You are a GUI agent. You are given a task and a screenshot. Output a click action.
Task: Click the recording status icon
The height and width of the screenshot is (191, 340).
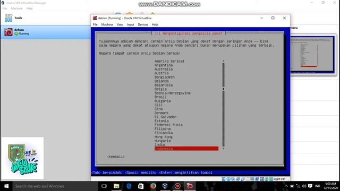click(x=257, y=179)
